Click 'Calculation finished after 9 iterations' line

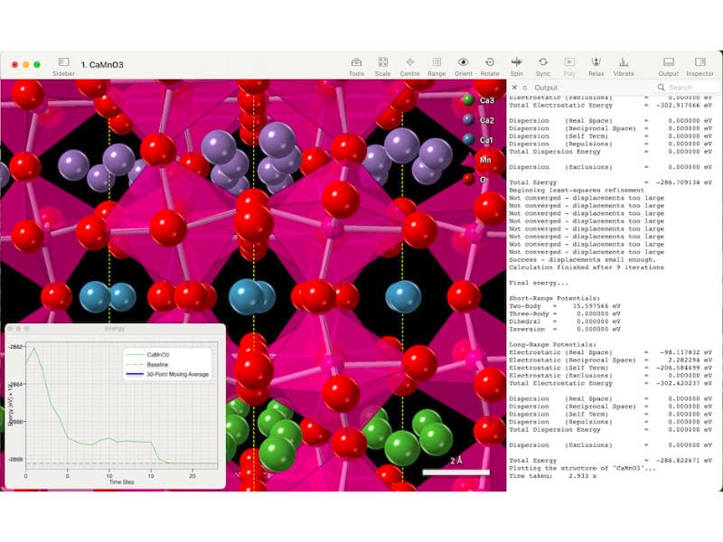(x=587, y=267)
